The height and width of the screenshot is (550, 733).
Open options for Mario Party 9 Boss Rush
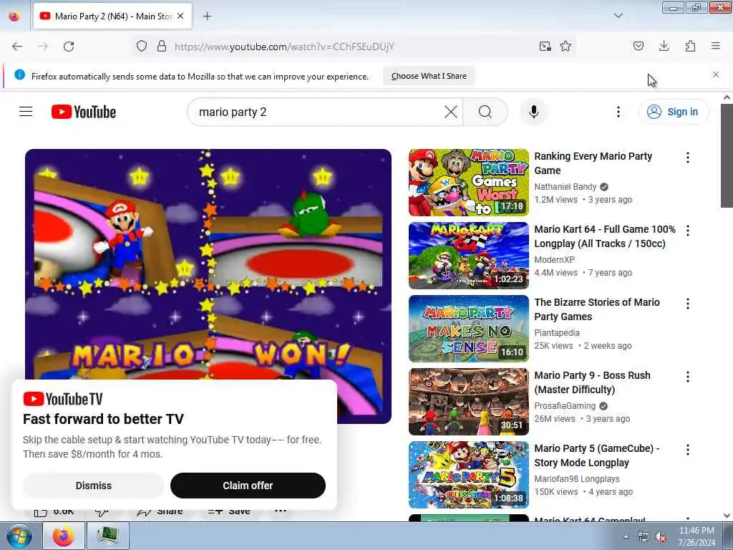pyautogui.click(x=688, y=377)
